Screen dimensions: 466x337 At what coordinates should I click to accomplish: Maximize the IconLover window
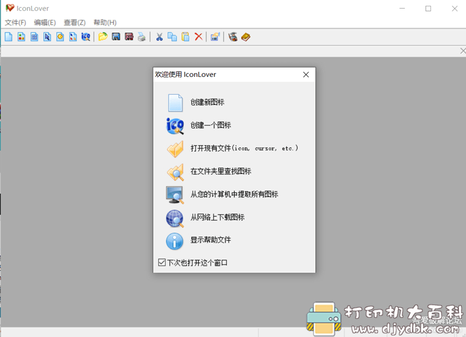[x=428, y=9]
